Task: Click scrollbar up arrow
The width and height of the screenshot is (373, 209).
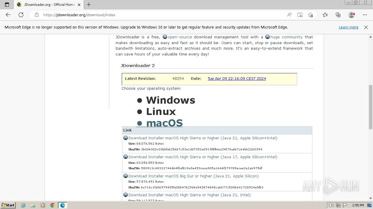Action: click(x=370, y=37)
